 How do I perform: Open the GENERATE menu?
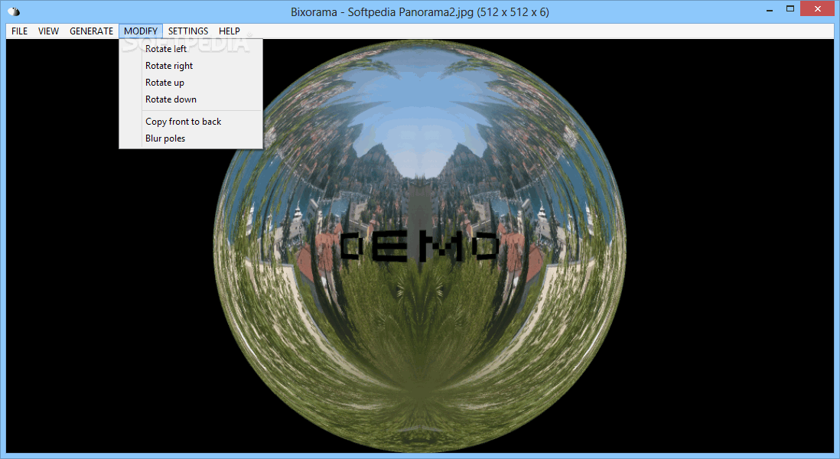[91, 31]
